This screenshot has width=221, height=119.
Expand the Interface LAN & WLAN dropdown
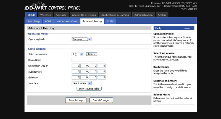pos(81,83)
